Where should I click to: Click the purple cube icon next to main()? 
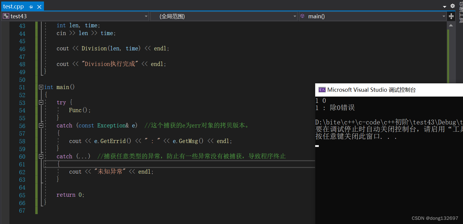(x=303, y=16)
